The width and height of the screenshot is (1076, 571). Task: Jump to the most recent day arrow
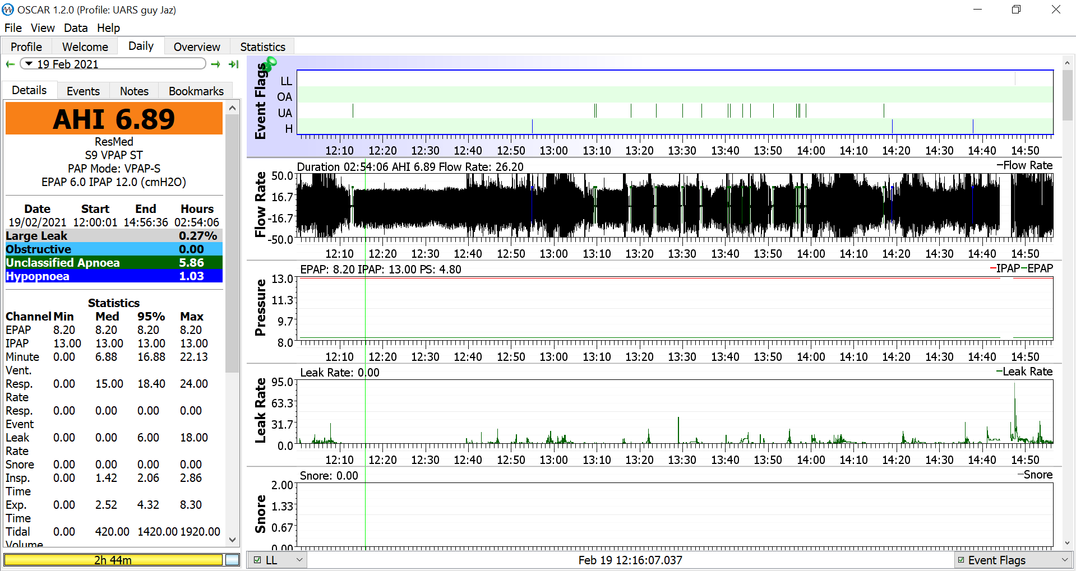[x=234, y=64]
